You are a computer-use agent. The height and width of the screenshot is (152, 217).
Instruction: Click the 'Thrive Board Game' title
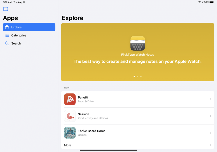click(92, 131)
